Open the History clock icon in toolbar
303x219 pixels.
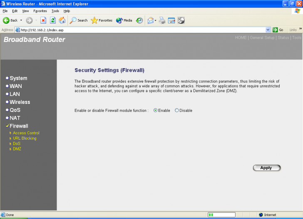click(139, 20)
